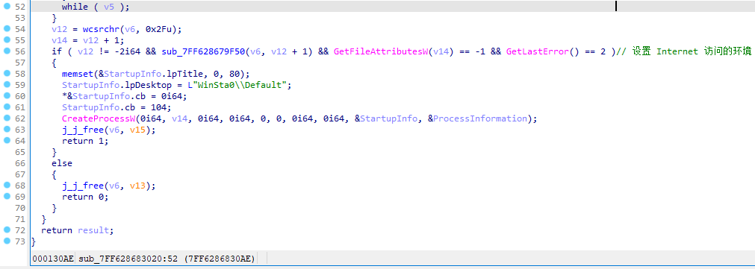
Task: Toggle breakpoint dot on line 54
Action: (7, 29)
